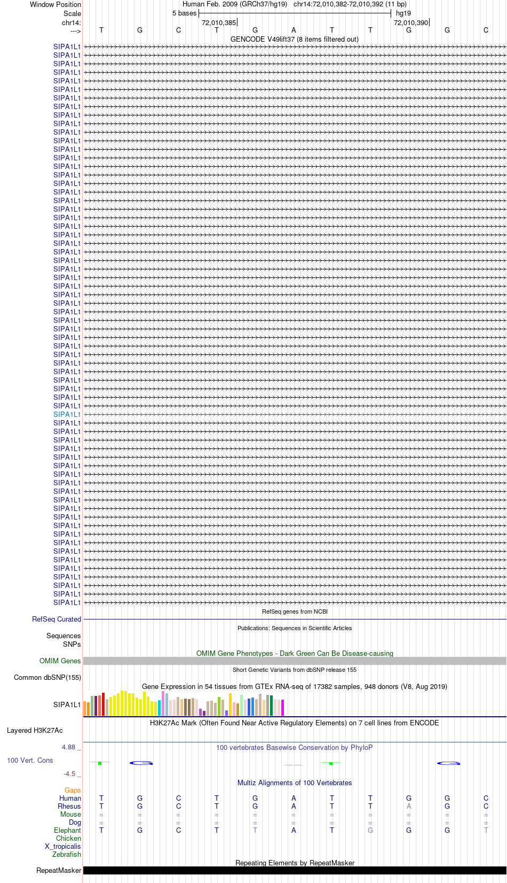Click the A base in the top ruler
The height and width of the screenshot is (883, 507).
click(294, 30)
